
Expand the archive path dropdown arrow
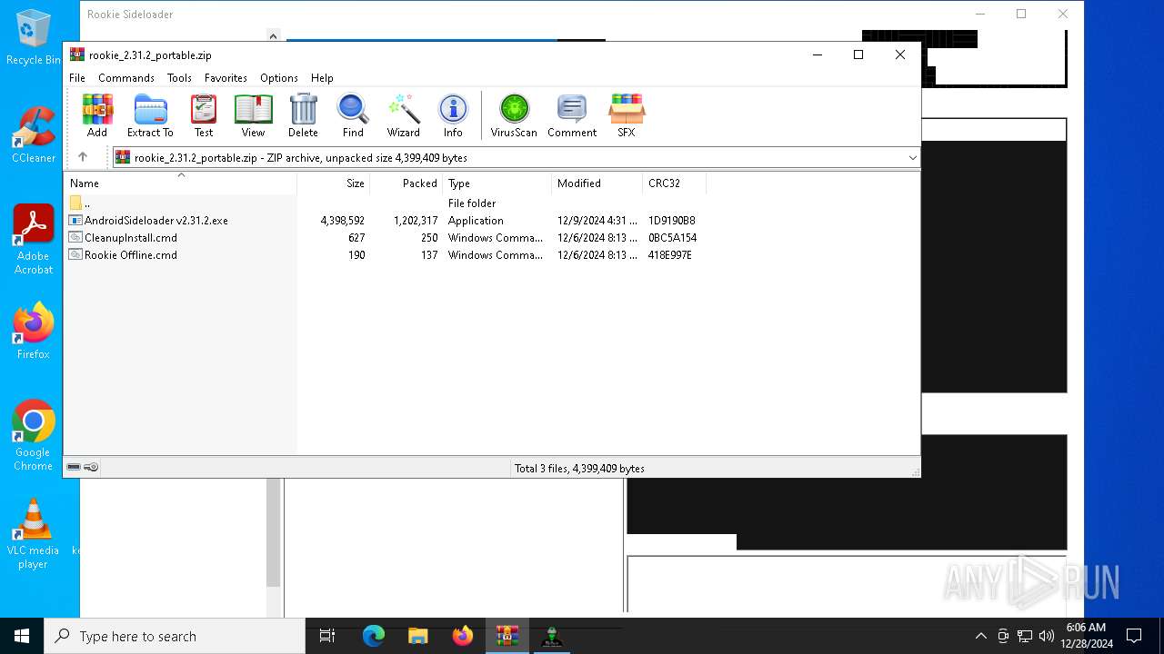(912, 158)
